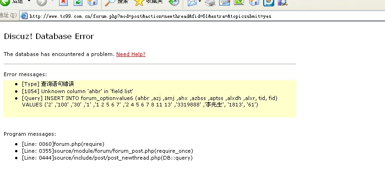The height and width of the screenshot is (172, 385).
Task: Click the green download-arrow toolbar icon
Action: coord(239,2)
